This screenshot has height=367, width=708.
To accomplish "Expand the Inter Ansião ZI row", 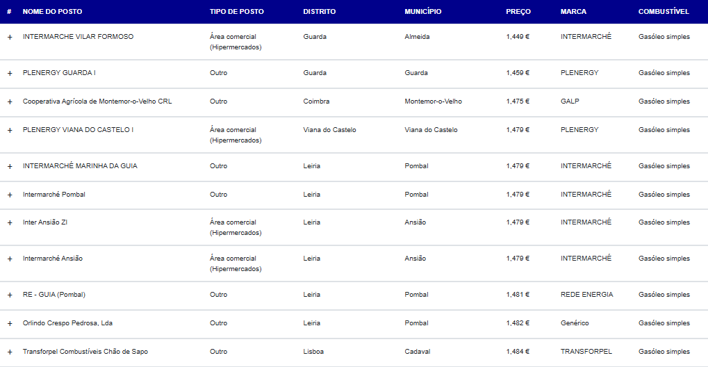I will 10,222.
